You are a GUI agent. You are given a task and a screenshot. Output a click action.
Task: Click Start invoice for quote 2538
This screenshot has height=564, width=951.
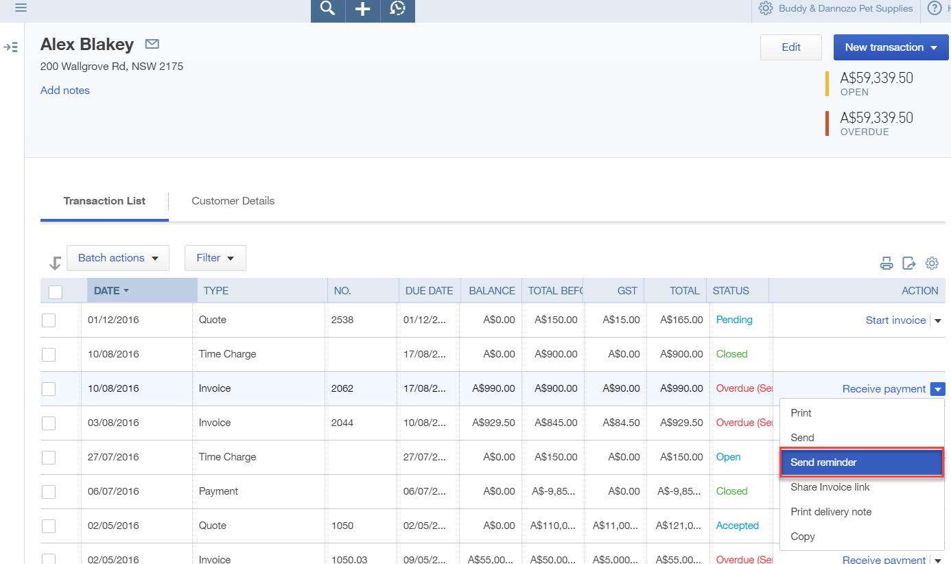tap(895, 320)
